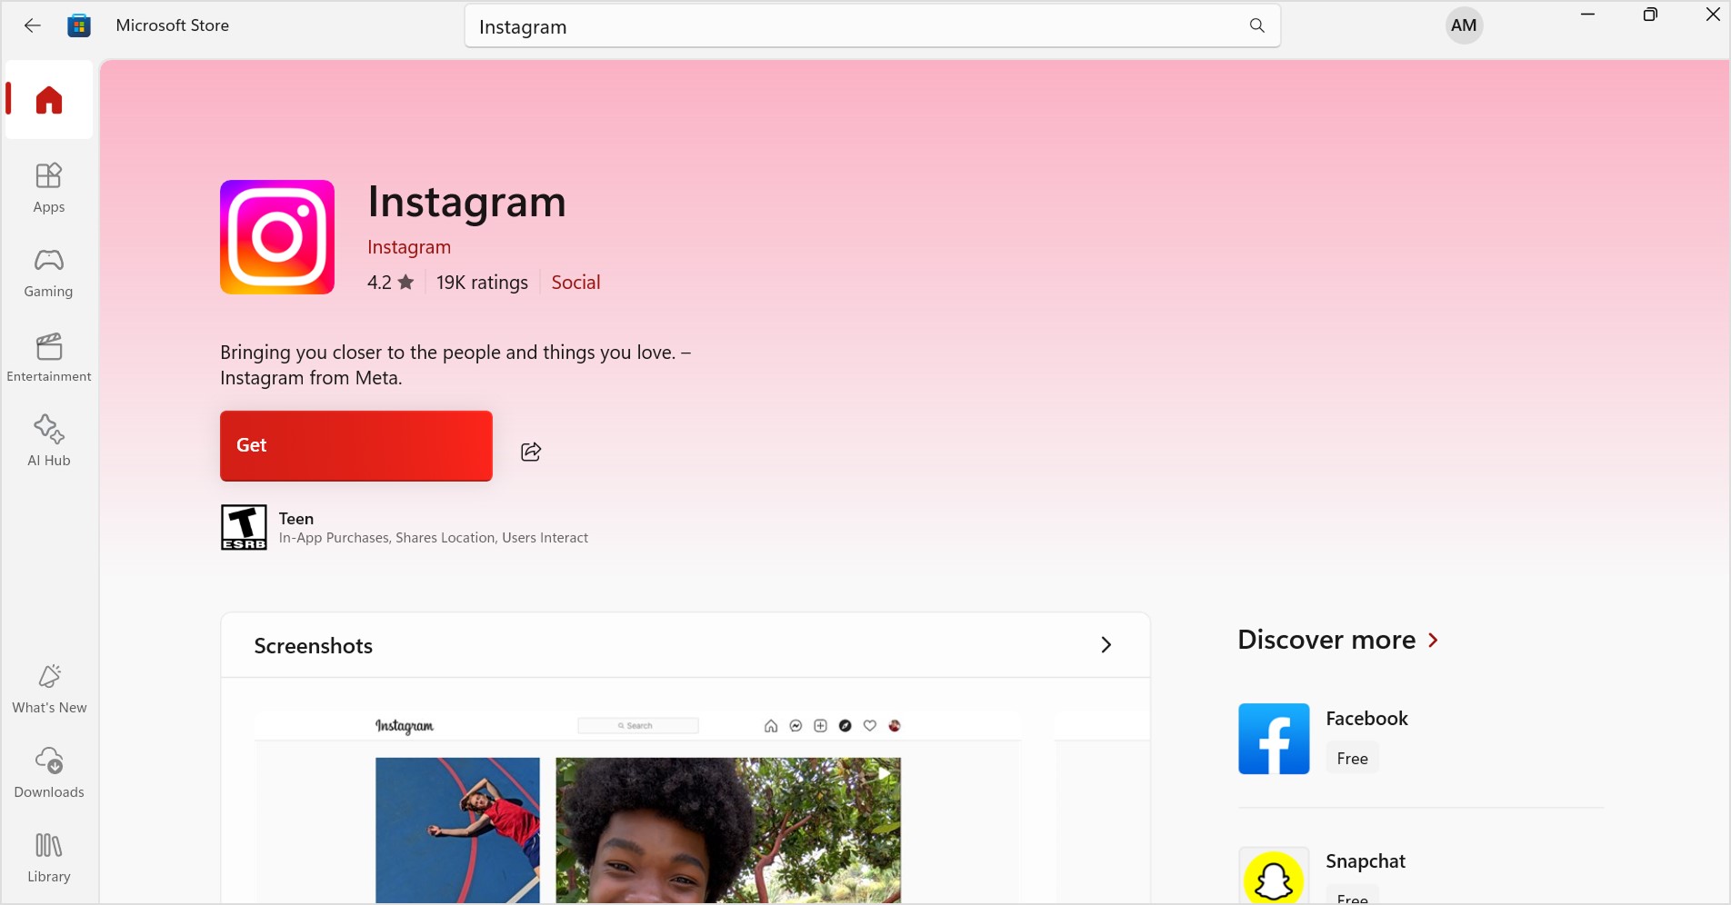1731x905 pixels.
Task: Click the Get button to install
Action: click(x=356, y=446)
